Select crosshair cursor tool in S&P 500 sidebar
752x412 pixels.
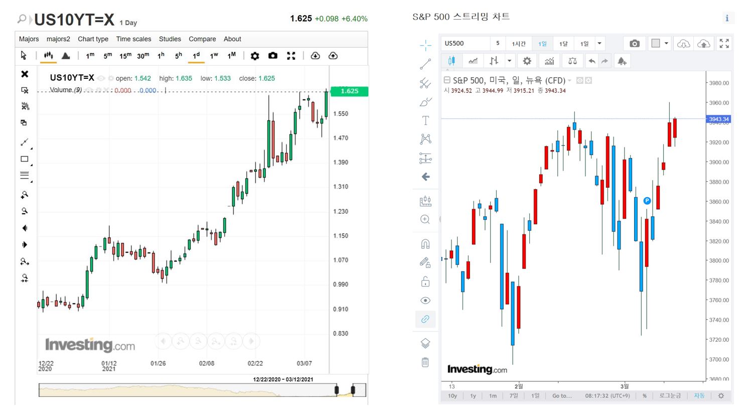[425, 45]
